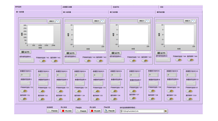Click 停止监控 stop monitoring button

click(x=96, y=111)
